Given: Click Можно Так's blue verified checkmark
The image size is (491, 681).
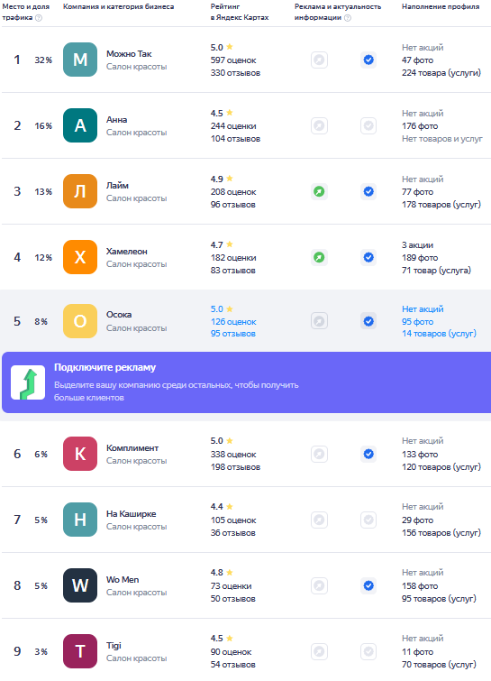Looking at the screenshot, I should click(368, 60).
